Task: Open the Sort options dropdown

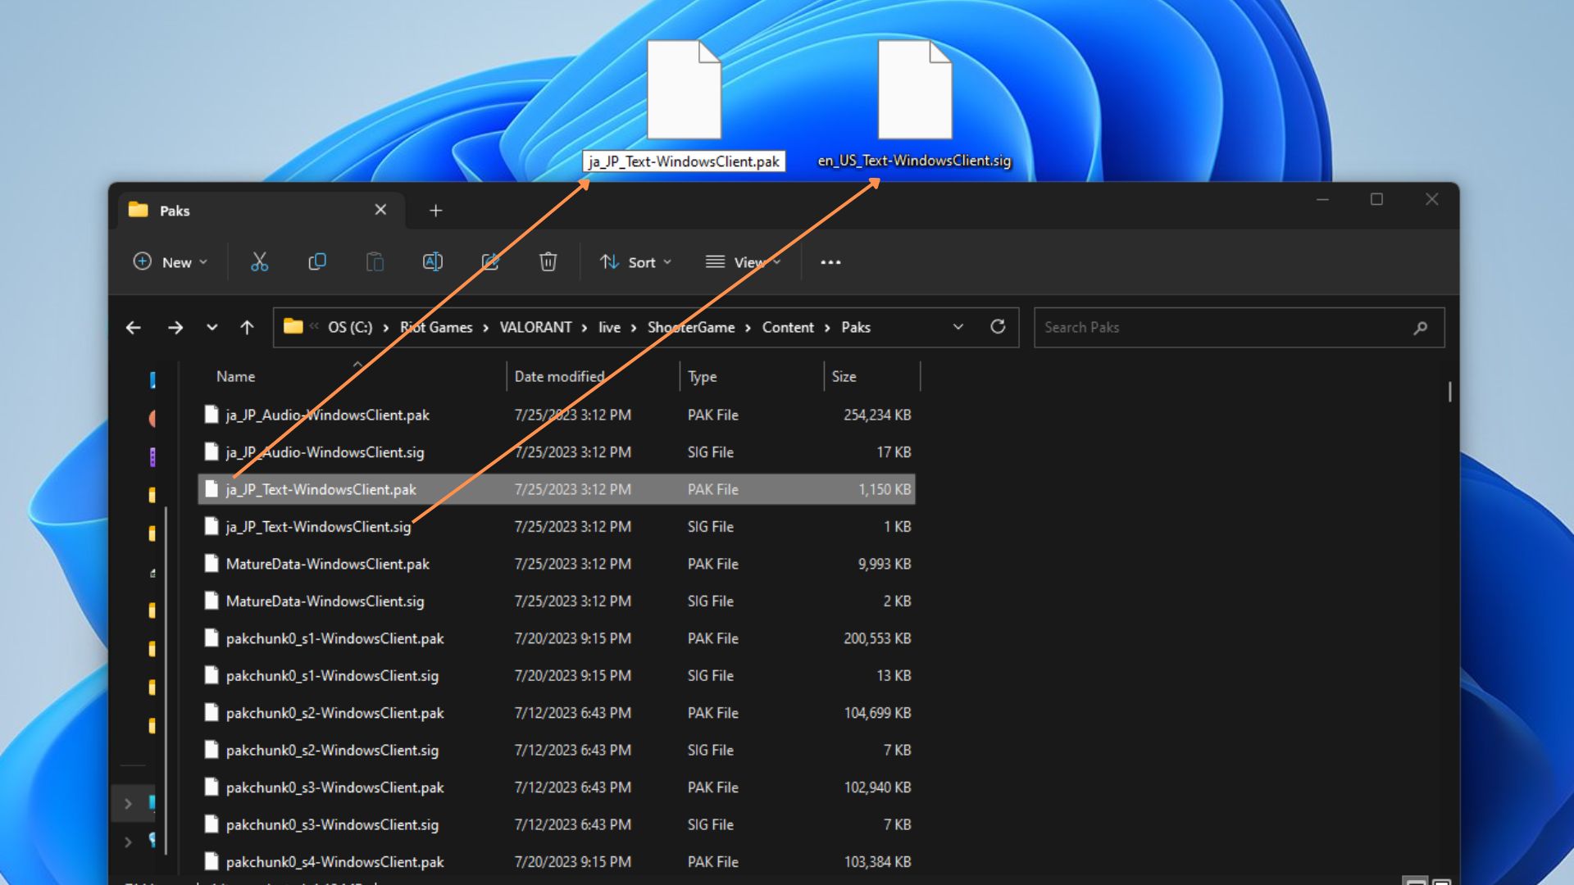Action: (x=635, y=262)
